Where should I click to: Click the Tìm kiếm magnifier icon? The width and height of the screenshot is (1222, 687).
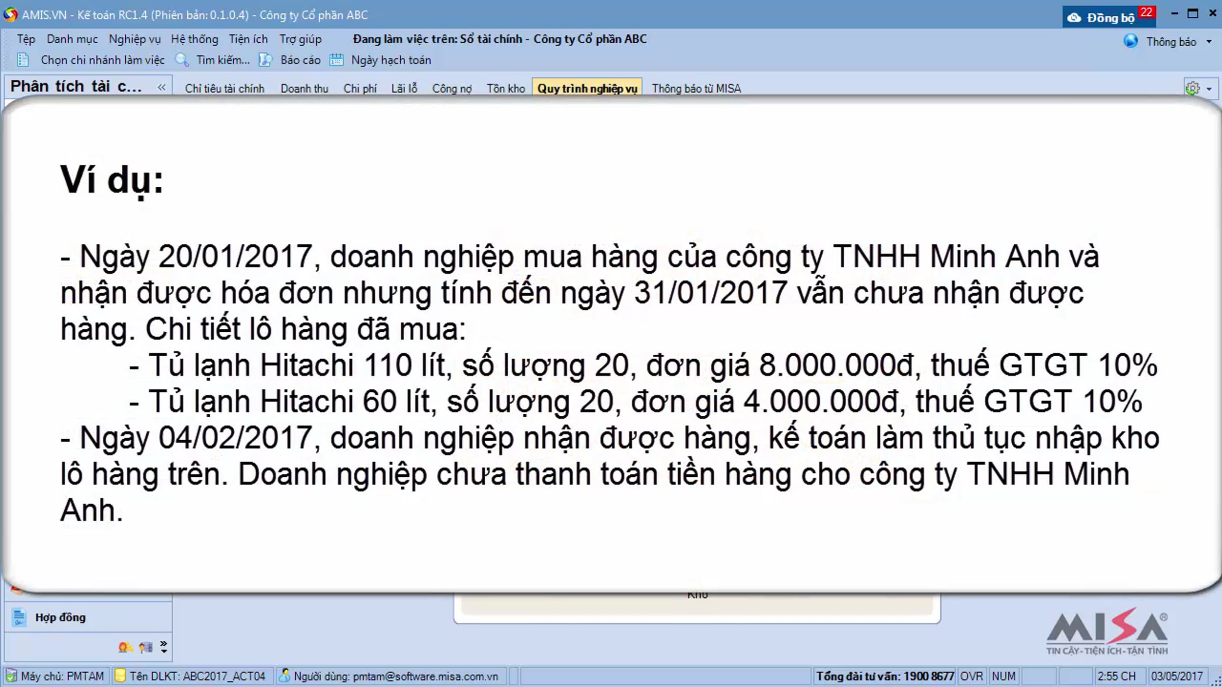(x=182, y=60)
